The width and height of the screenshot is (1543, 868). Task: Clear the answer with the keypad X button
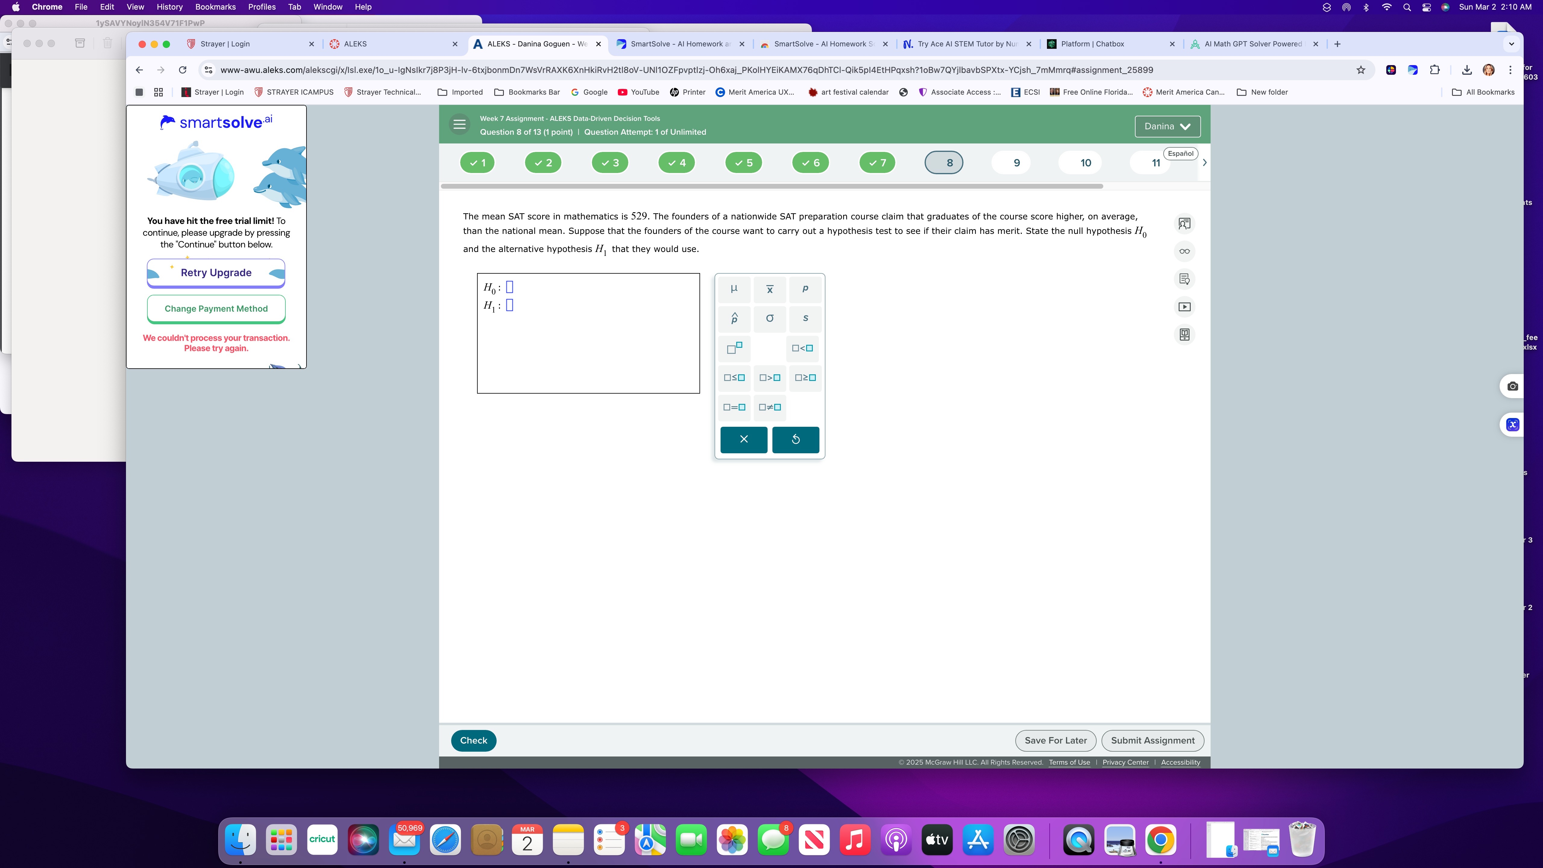(x=744, y=439)
